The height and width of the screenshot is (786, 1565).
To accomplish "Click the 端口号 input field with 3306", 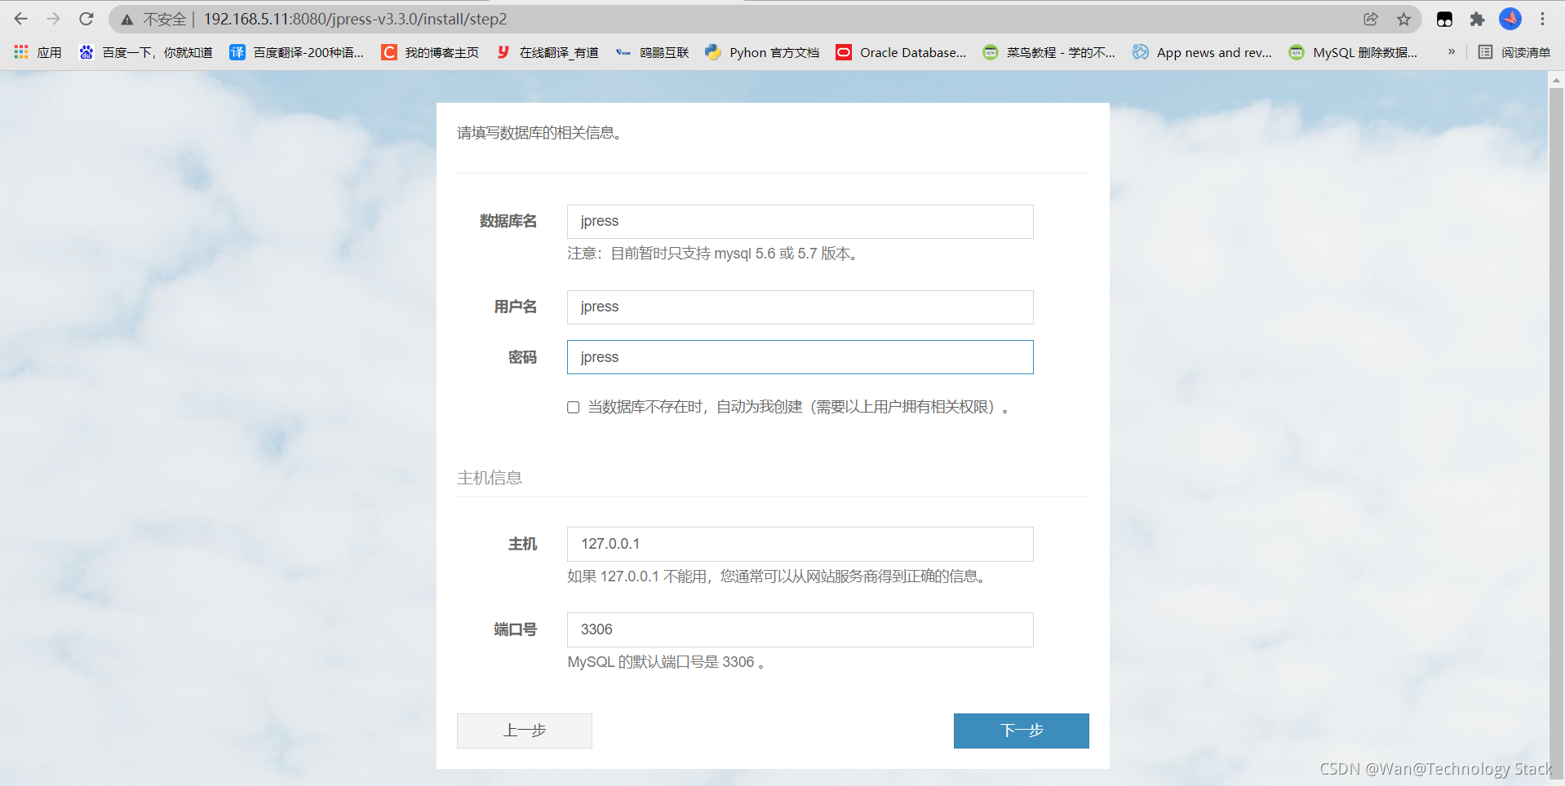I will pos(800,629).
